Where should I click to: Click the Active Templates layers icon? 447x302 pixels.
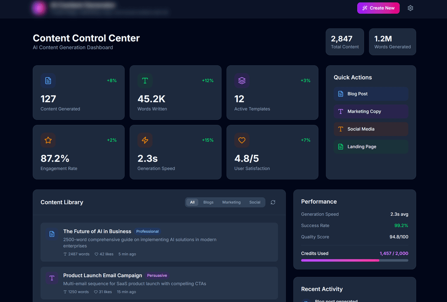pos(242,81)
